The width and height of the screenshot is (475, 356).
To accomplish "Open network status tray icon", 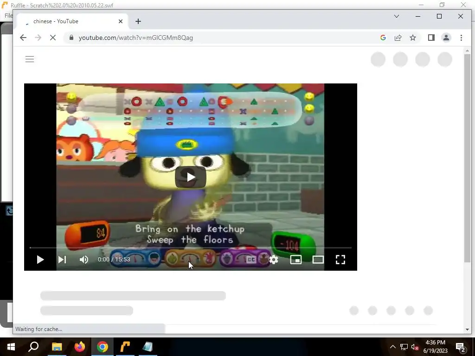I will 404,347.
